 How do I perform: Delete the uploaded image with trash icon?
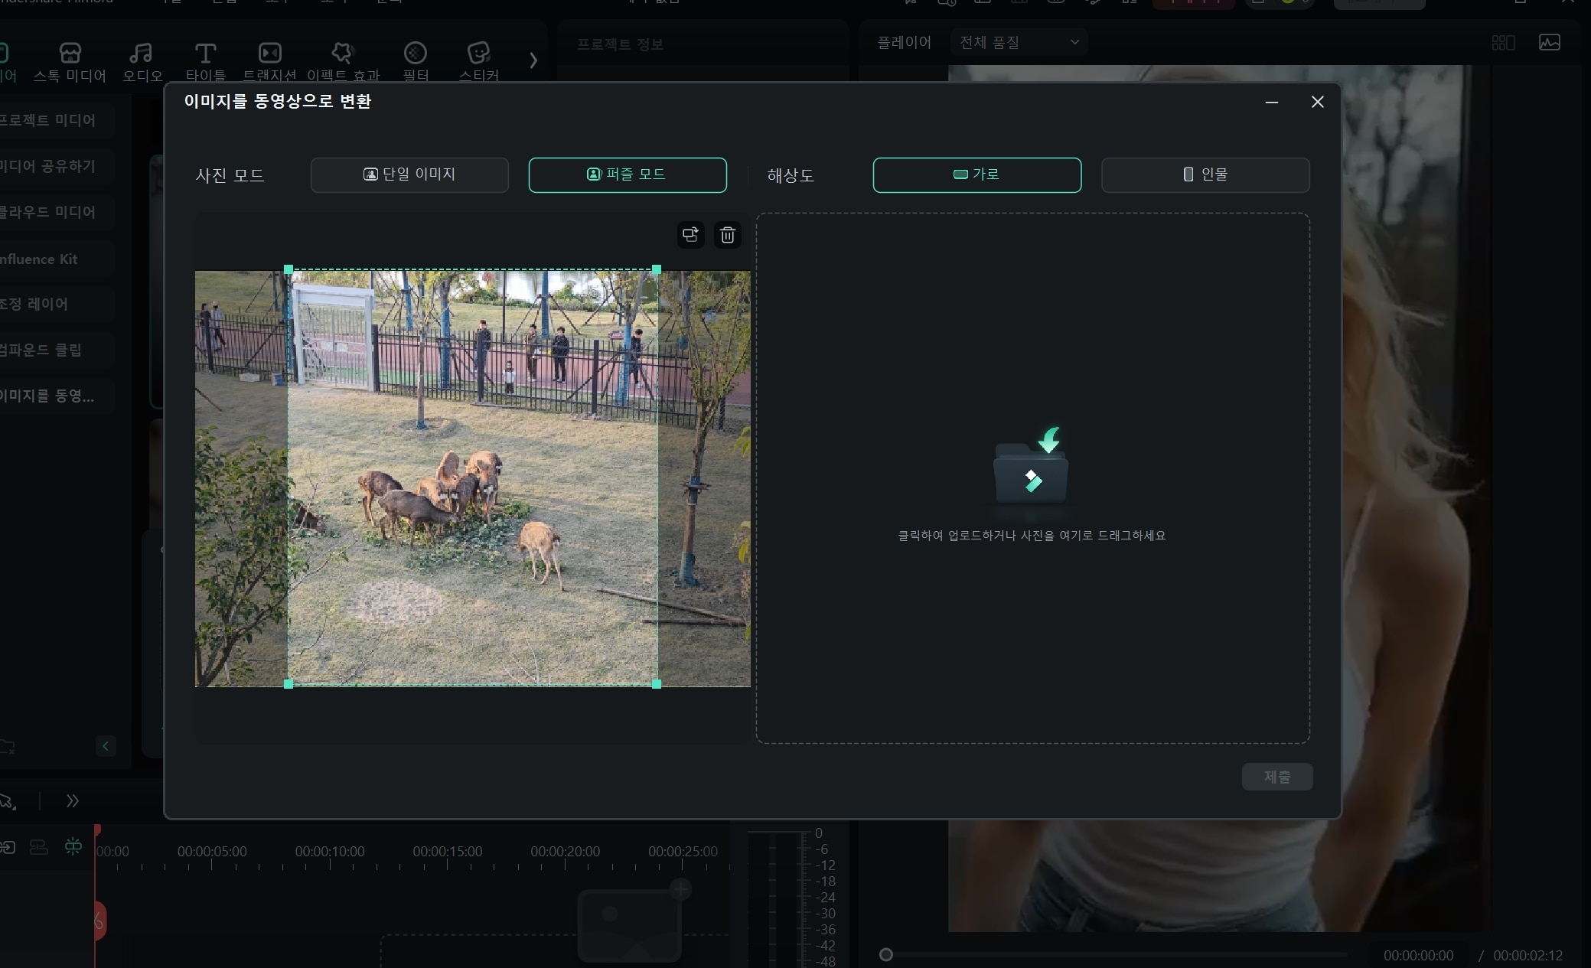point(727,234)
